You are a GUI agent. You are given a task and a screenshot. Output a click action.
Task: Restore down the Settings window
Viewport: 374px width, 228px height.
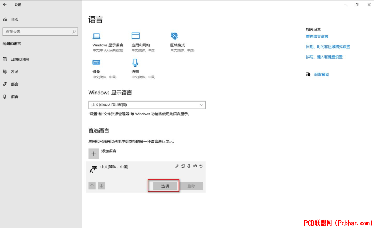coord(357,5)
